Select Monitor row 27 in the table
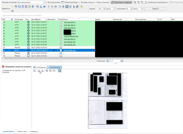183x134 pixels. 48,47
